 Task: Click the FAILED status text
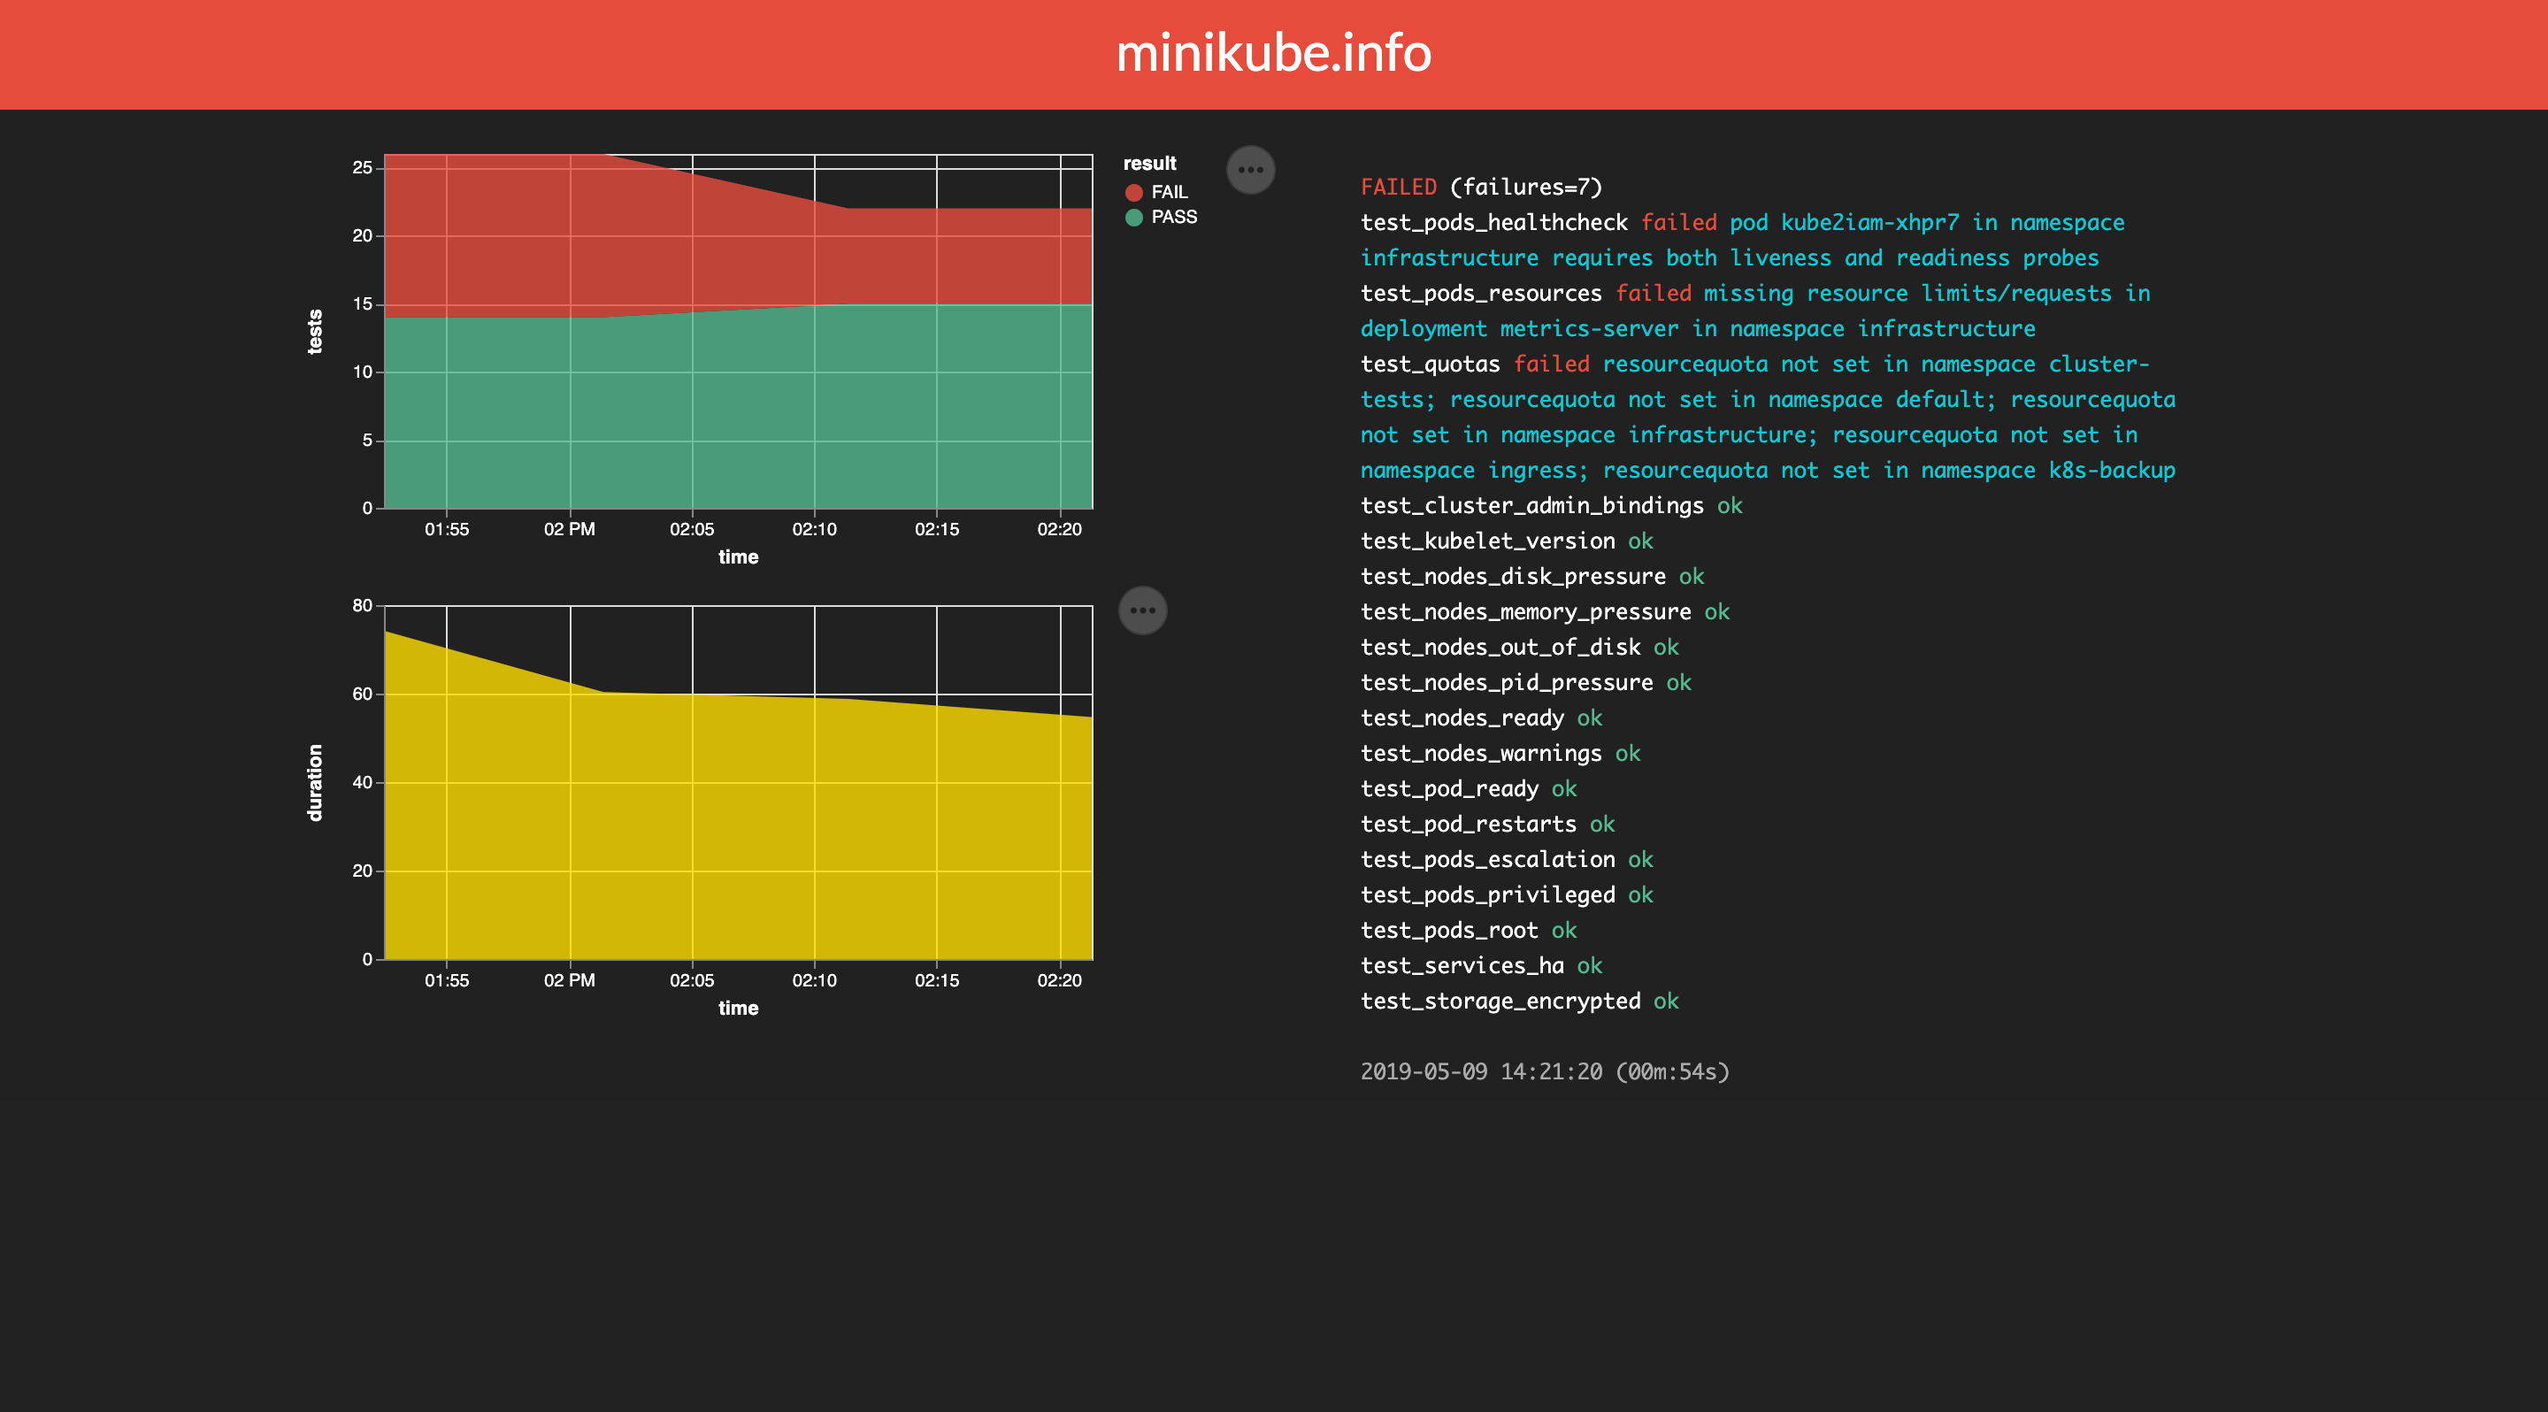[1398, 187]
